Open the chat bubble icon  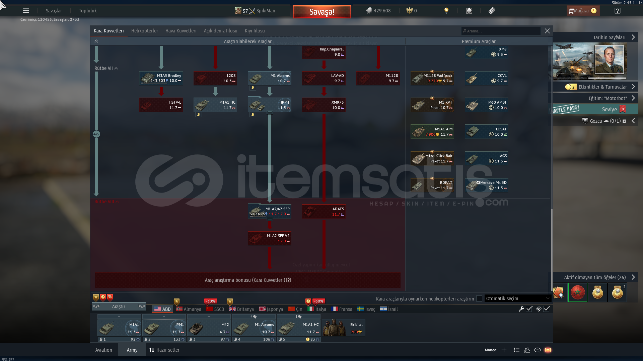[x=538, y=350]
